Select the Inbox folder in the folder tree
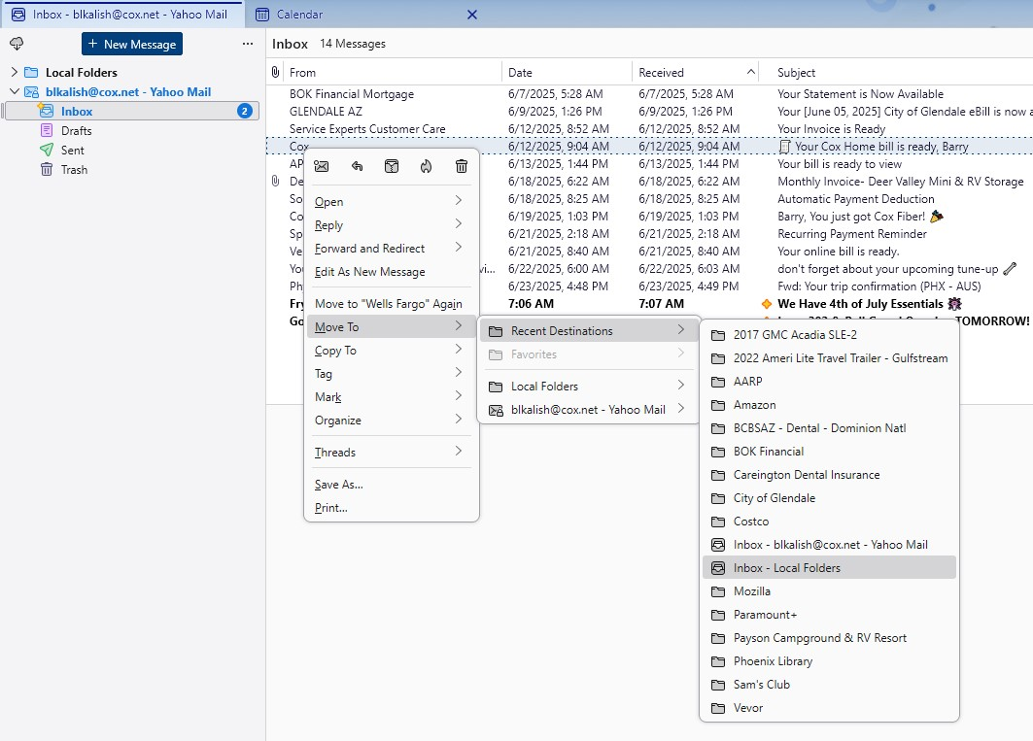 132,112
